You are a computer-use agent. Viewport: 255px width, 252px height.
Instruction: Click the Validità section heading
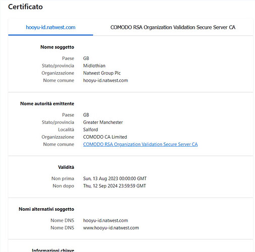coord(66,167)
